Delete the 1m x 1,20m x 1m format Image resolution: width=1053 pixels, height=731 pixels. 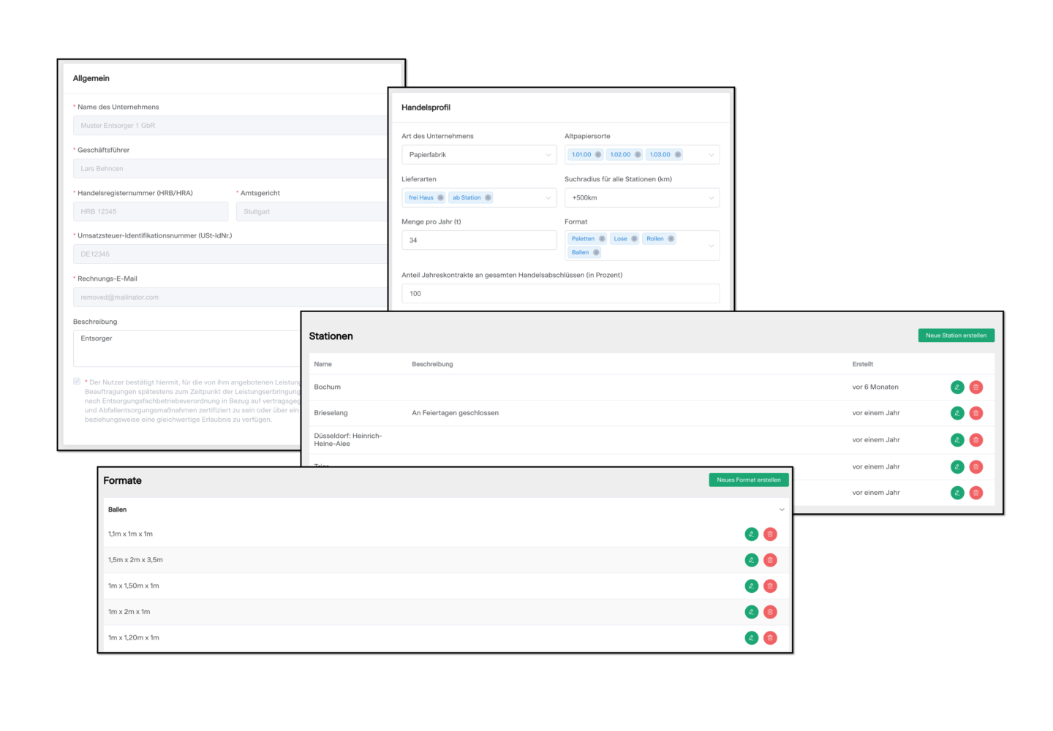pyautogui.click(x=770, y=638)
